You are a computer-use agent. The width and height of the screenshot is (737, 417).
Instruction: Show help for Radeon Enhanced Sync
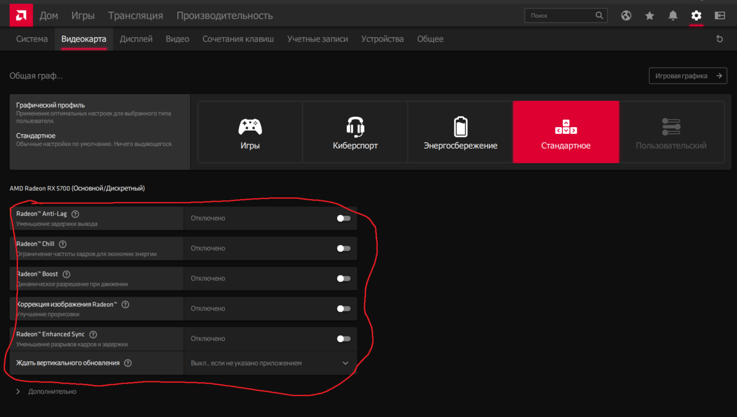[93, 334]
